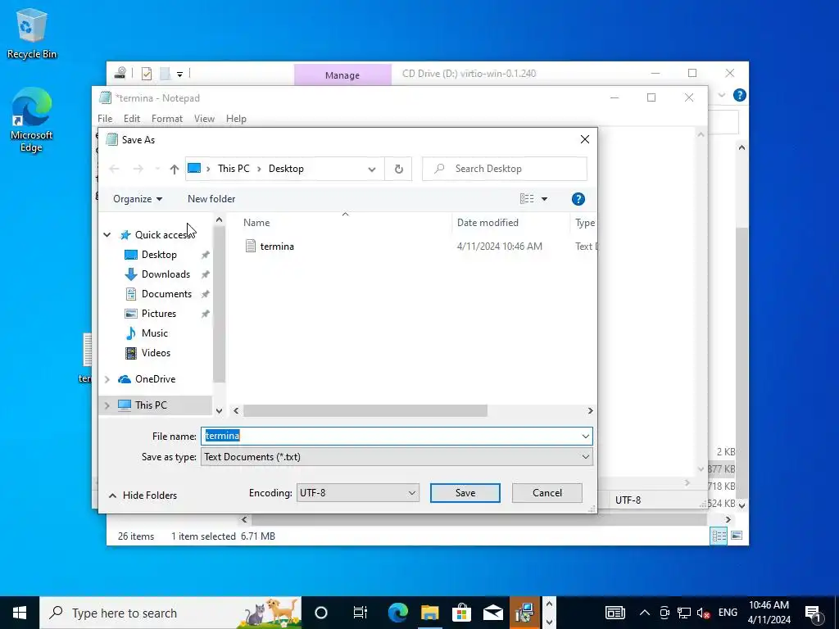Open the view options dropdown arrow
This screenshot has width=839, height=629.
pos(544,199)
